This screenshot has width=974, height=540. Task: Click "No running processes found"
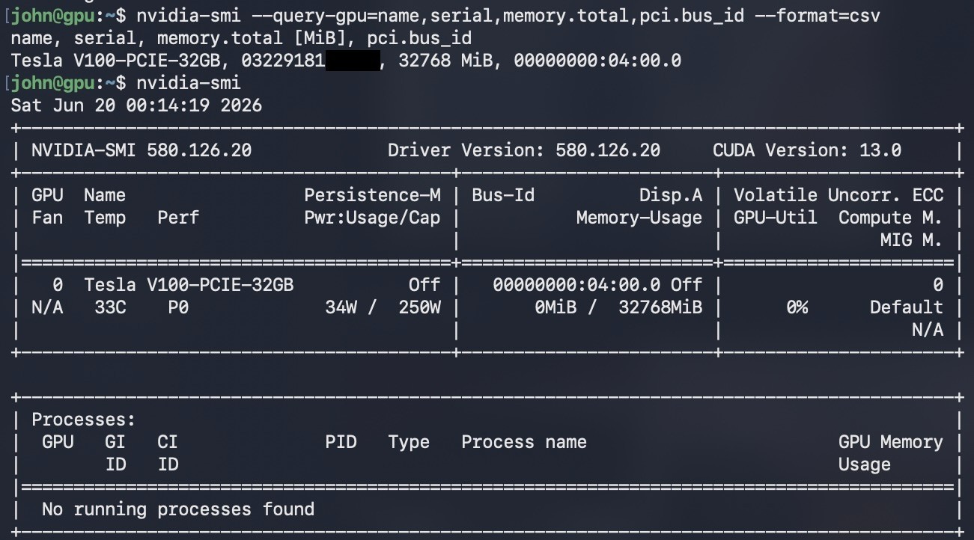(178, 509)
